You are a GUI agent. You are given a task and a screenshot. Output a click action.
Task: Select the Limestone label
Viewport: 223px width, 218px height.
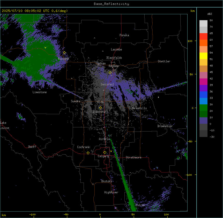click(40, 92)
